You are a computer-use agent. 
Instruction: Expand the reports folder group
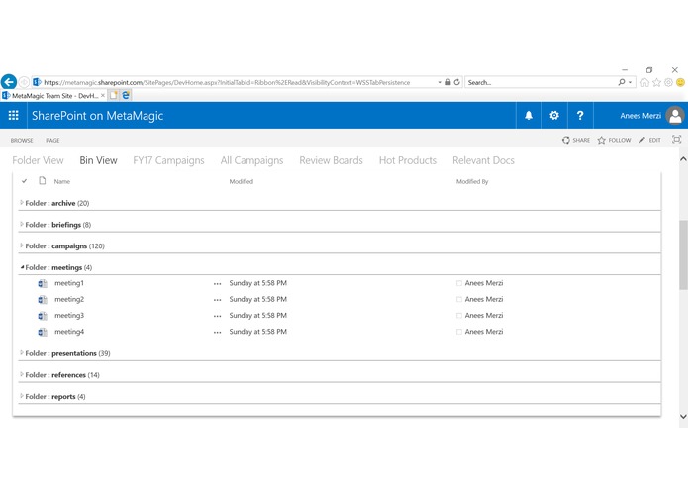pos(22,396)
